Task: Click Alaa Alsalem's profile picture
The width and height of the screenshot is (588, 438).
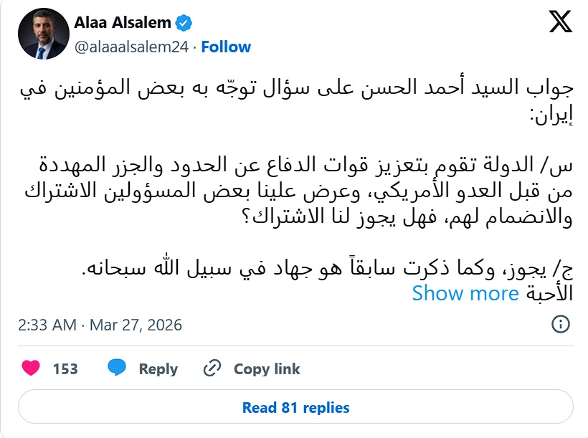Action: click(43, 30)
